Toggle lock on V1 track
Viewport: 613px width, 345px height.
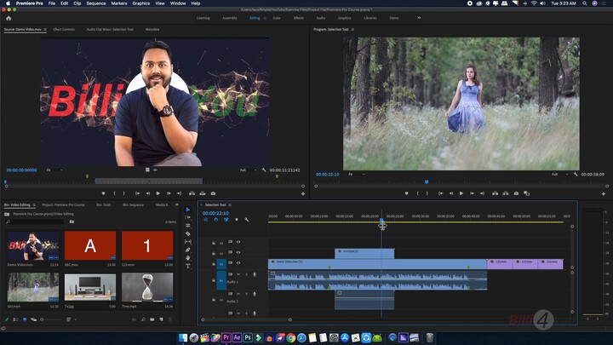pos(214,264)
